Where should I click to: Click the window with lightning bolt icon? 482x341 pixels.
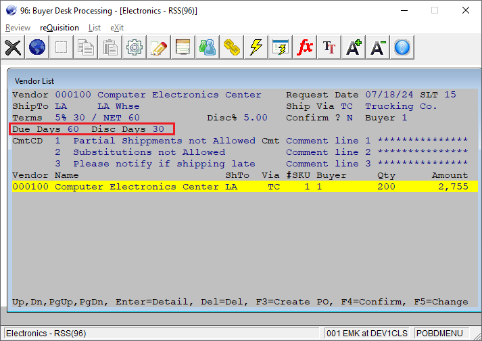tap(281, 47)
